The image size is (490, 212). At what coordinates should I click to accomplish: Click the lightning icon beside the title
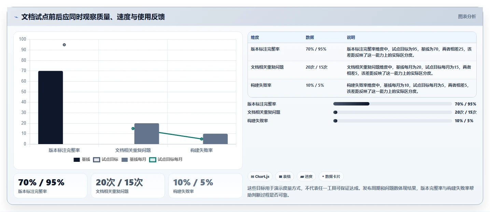pyautogui.click(x=16, y=17)
